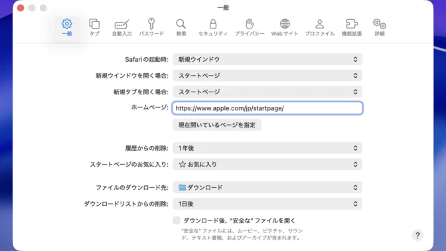The height and width of the screenshot is (251, 446).
Task: Open the プロファイル person icon
Action: click(x=320, y=27)
